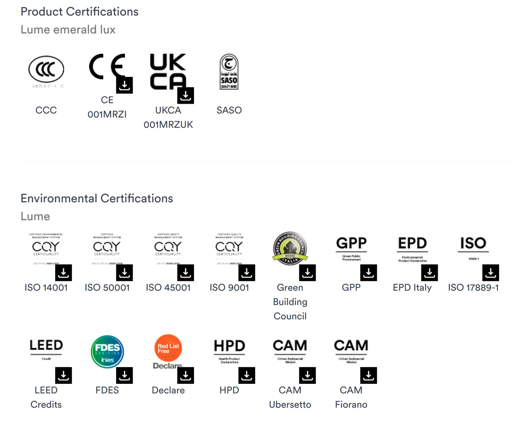The image size is (528, 428).
Task: Click the FDES inies badge
Action: [x=107, y=351]
